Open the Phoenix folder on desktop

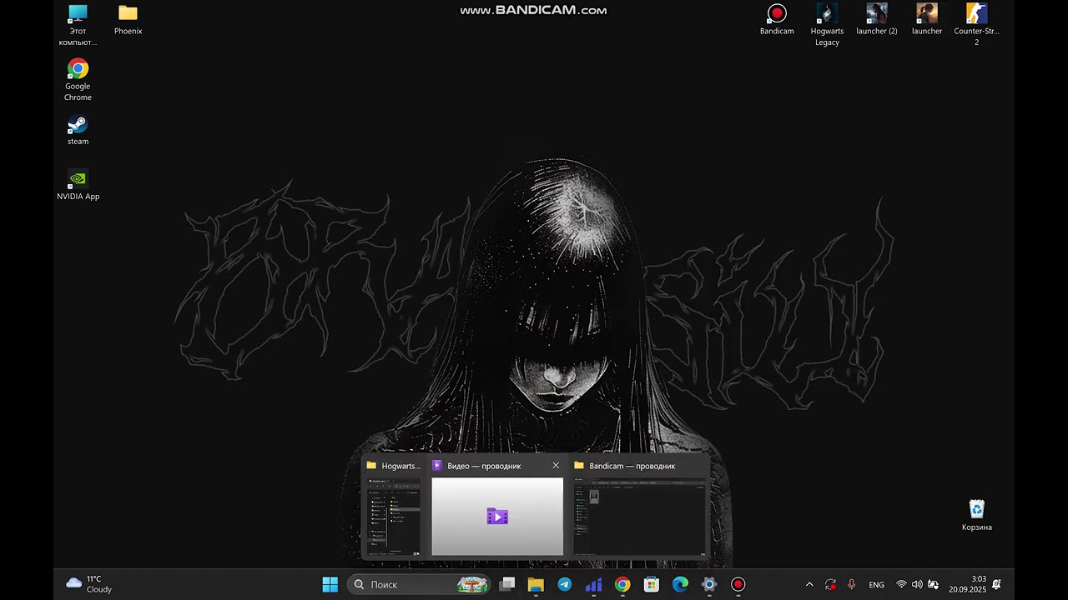pyautogui.click(x=128, y=20)
